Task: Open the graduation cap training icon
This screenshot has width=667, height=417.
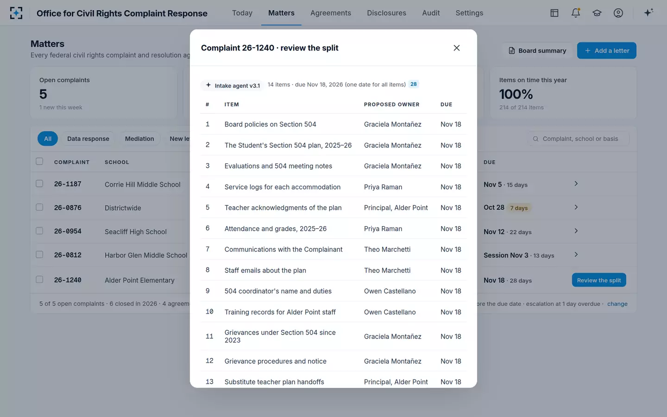Action: [x=597, y=13]
